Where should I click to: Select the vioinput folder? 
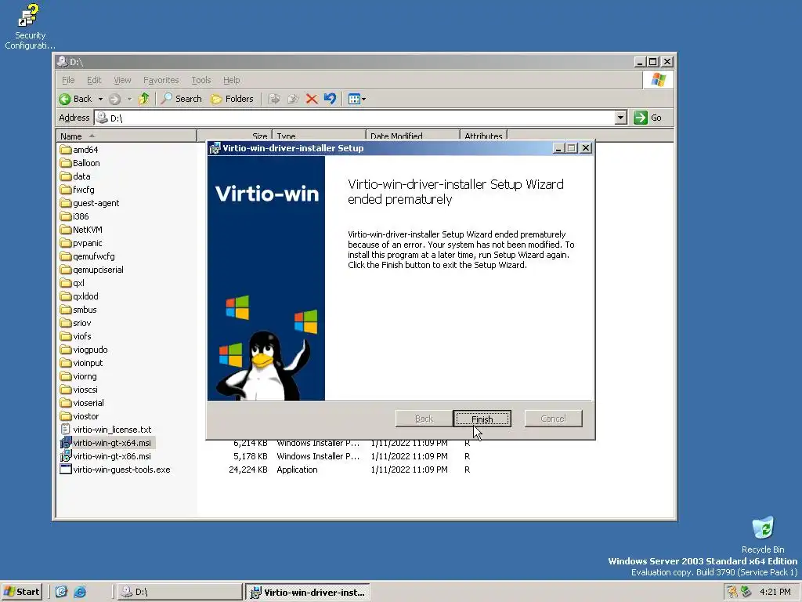81,362
